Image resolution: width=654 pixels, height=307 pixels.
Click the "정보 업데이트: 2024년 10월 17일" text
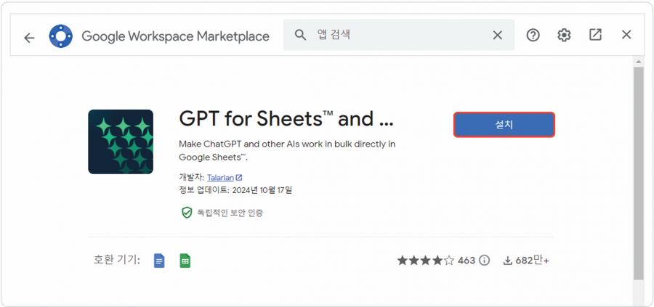(x=235, y=190)
